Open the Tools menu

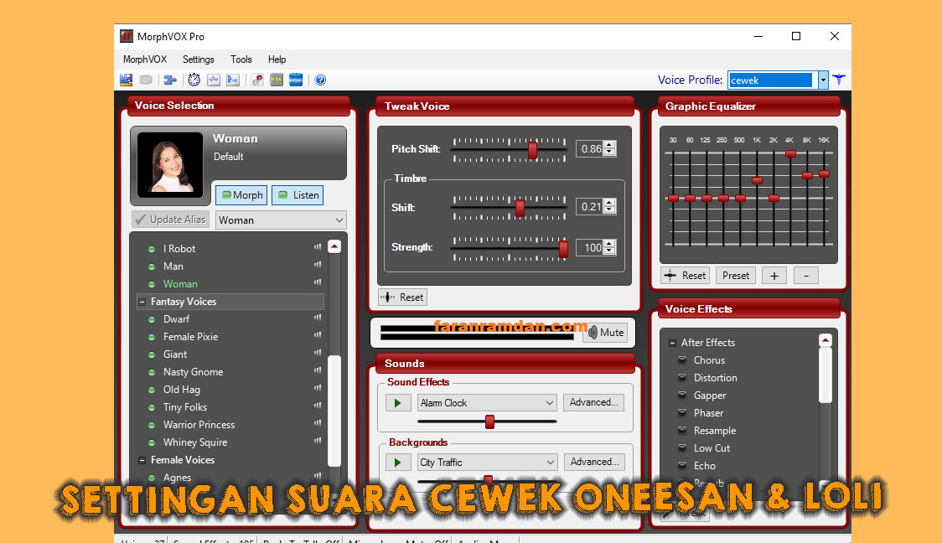pyautogui.click(x=241, y=59)
